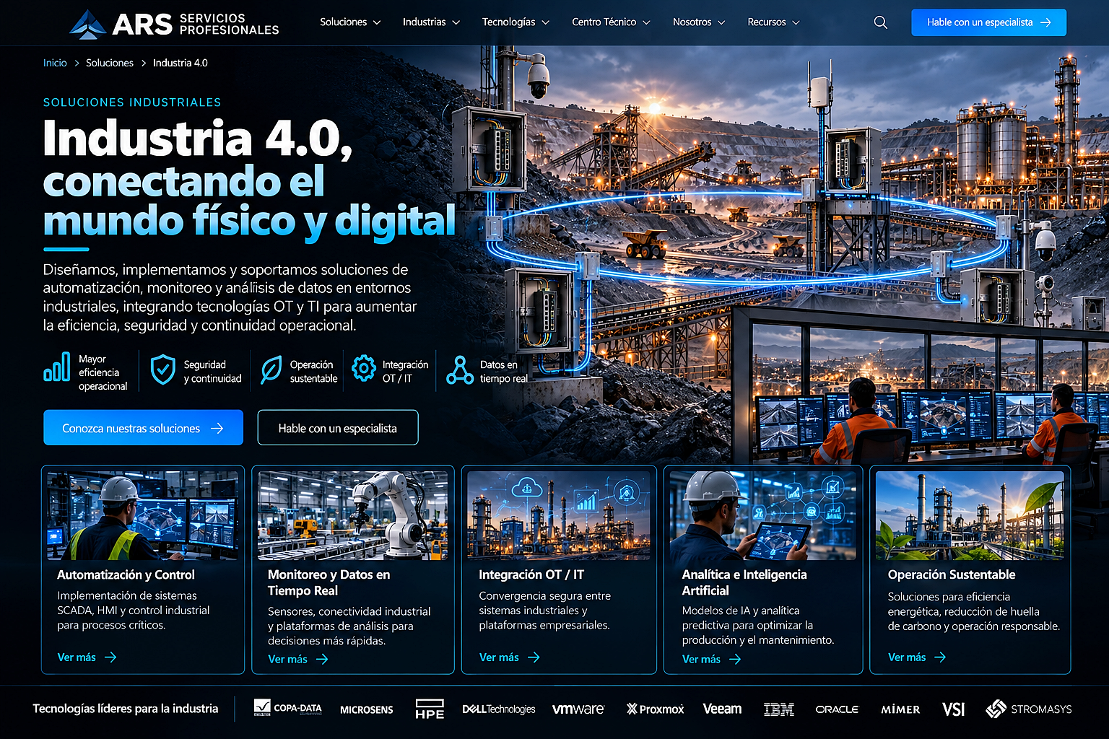Click the VSI logo

coord(953,709)
